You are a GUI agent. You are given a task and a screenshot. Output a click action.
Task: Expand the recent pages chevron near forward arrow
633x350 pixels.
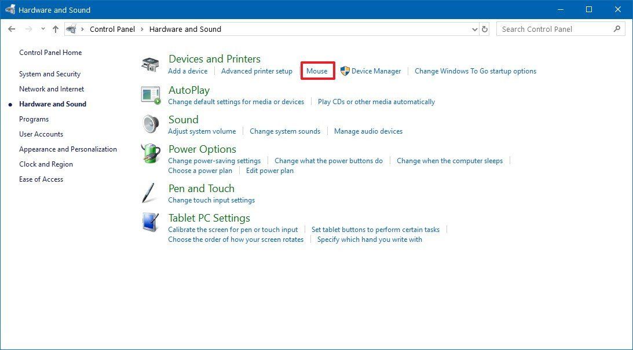tap(43, 28)
